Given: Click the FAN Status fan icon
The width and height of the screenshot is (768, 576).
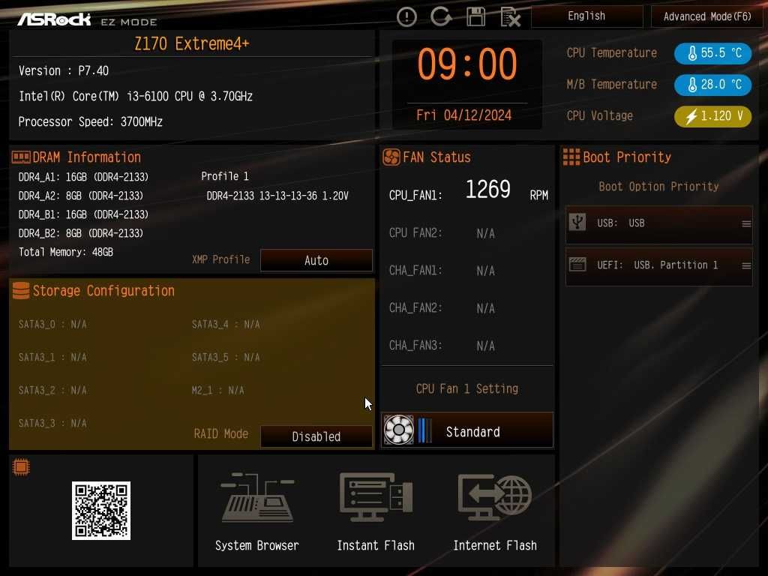Looking at the screenshot, I should point(391,157).
